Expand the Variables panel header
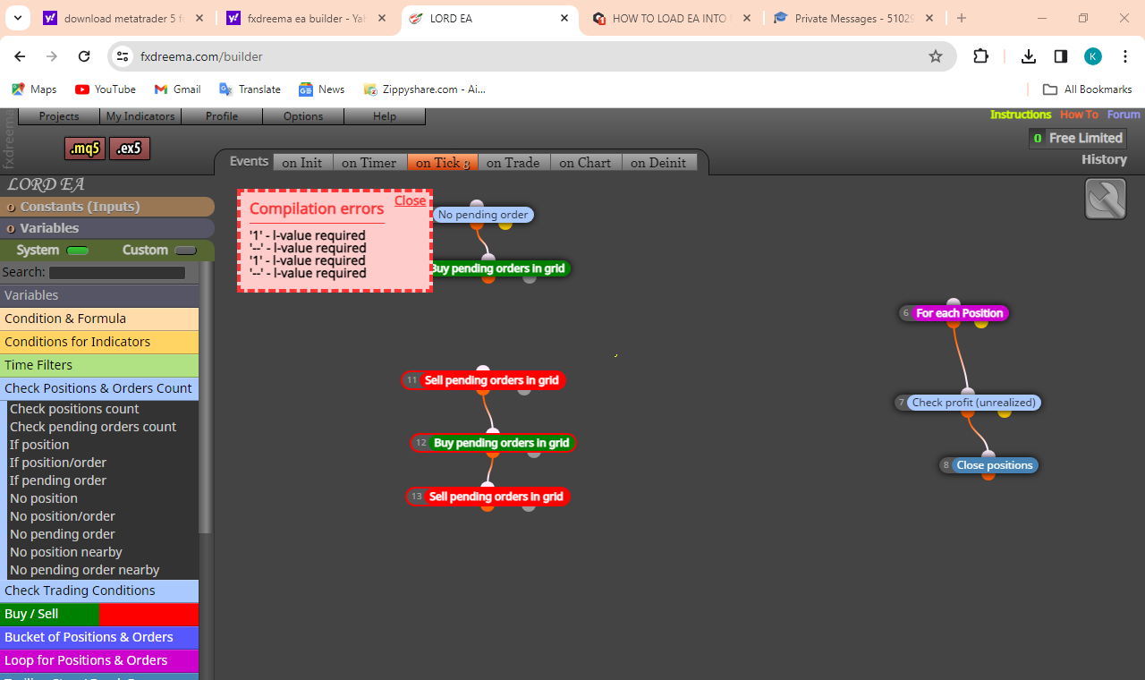 pyautogui.click(x=107, y=228)
